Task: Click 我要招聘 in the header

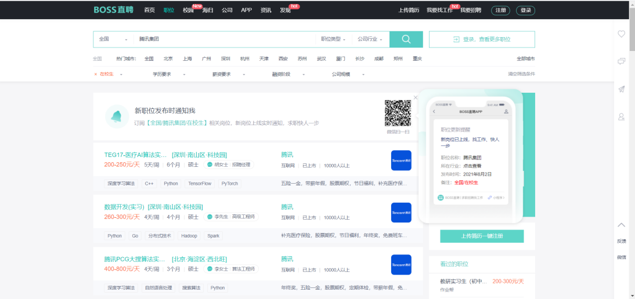Action: point(471,10)
